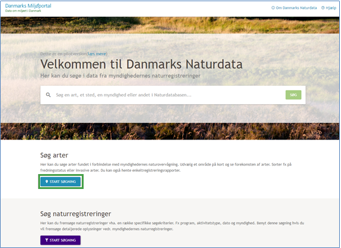Image resolution: width=341 pixels, height=248 pixels.
Task: Click the question mark icon beside Hjælp
Action: coord(323,8)
